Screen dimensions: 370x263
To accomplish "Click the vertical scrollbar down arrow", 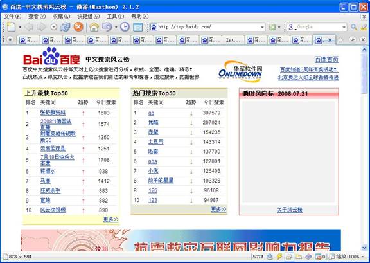I will click(x=364, y=248).
